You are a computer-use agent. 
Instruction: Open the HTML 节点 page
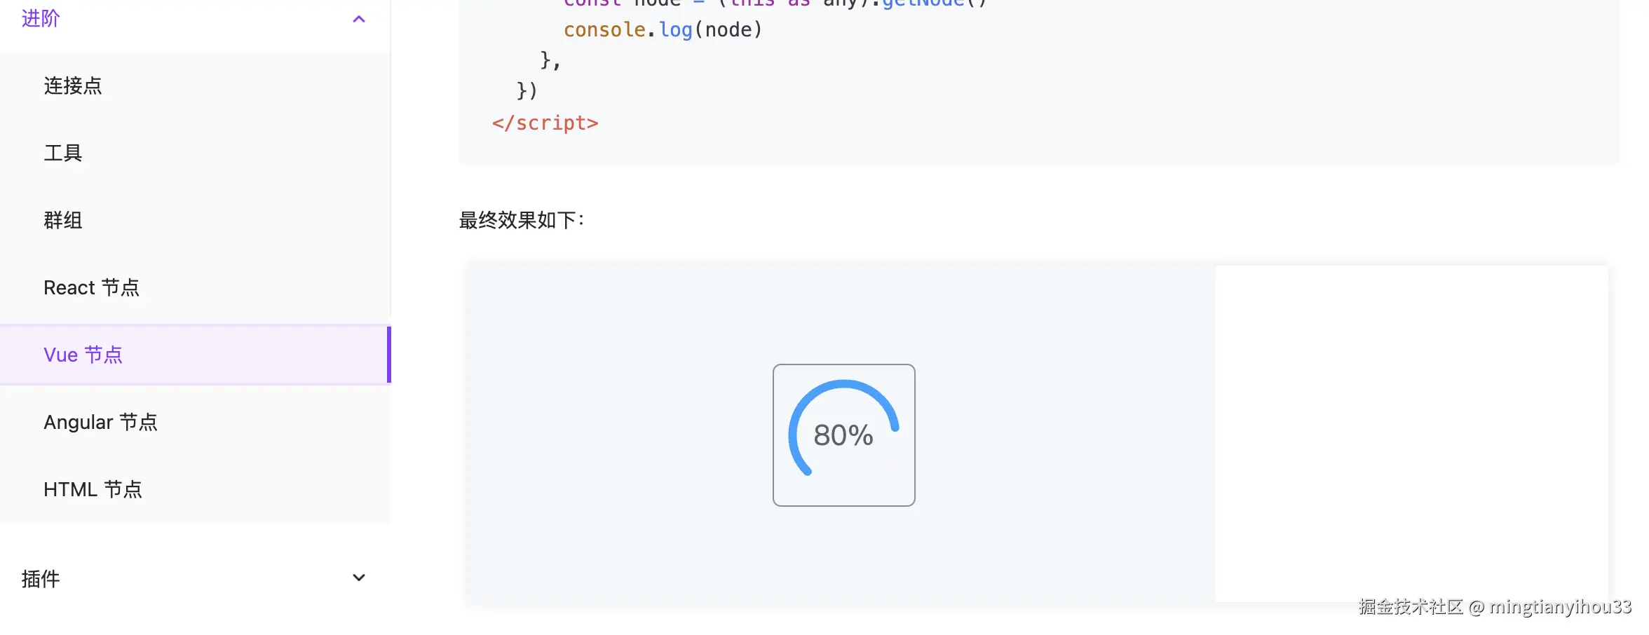tap(93, 489)
